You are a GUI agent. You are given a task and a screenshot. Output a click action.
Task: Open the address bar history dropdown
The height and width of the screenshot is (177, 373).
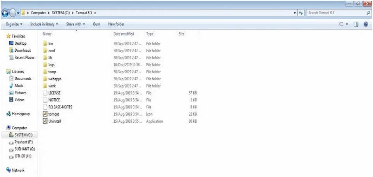click(295, 13)
